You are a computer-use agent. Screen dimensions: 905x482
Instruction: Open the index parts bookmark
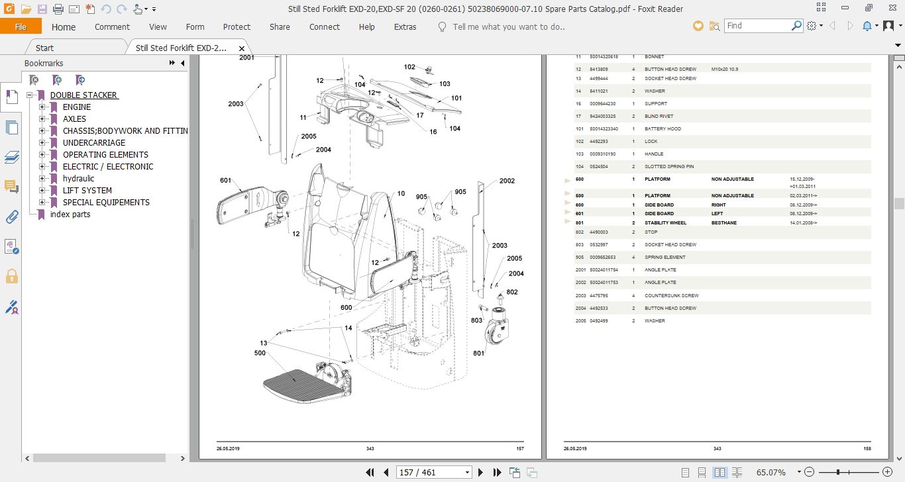click(70, 215)
